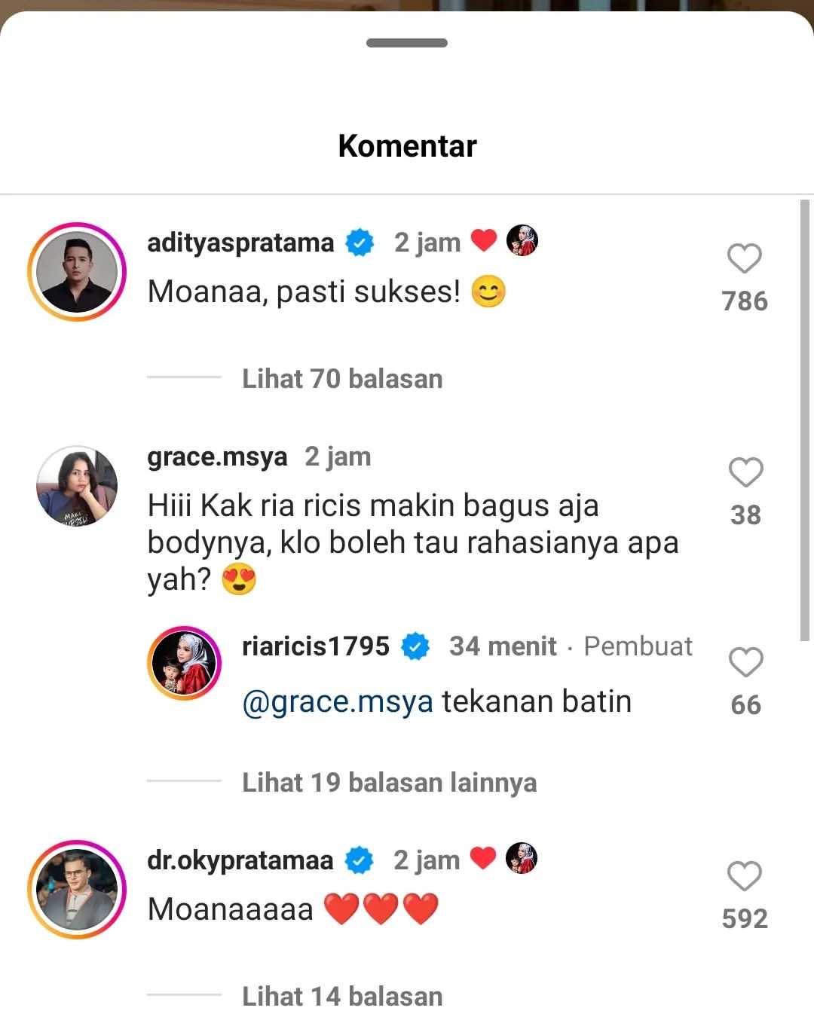
Task: Tap creator-liked avatar on adityaspratama's comment
Action: click(522, 241)
